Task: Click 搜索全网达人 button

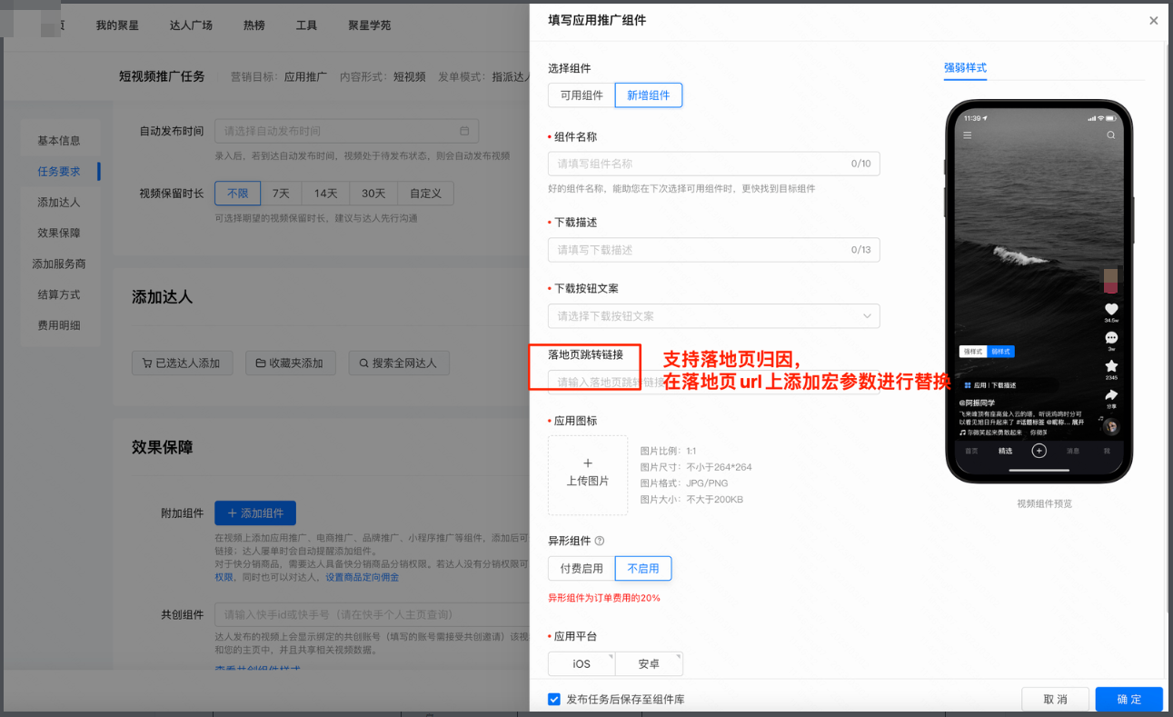Action: tap(399, 363)
